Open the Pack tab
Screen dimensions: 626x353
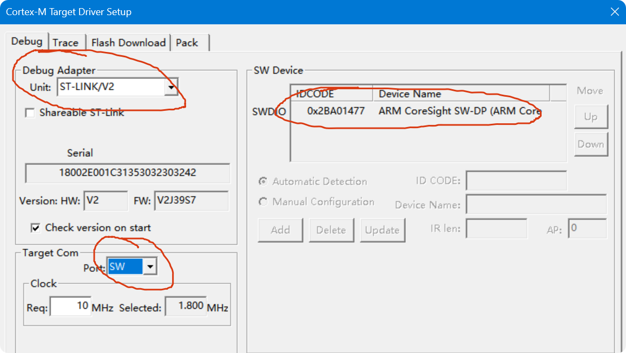pos(187,42)
